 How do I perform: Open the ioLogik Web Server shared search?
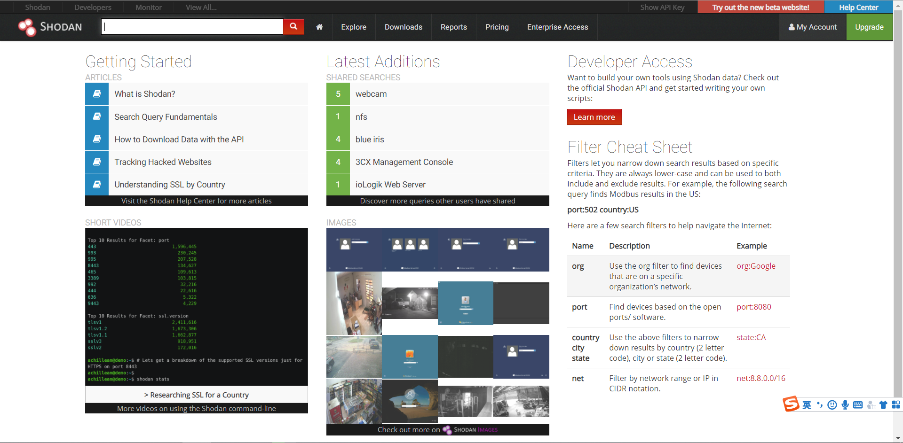pos(438,184)
